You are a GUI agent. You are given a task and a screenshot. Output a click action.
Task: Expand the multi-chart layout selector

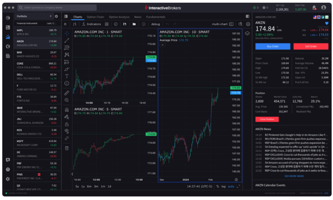click(x=224, y=24)
